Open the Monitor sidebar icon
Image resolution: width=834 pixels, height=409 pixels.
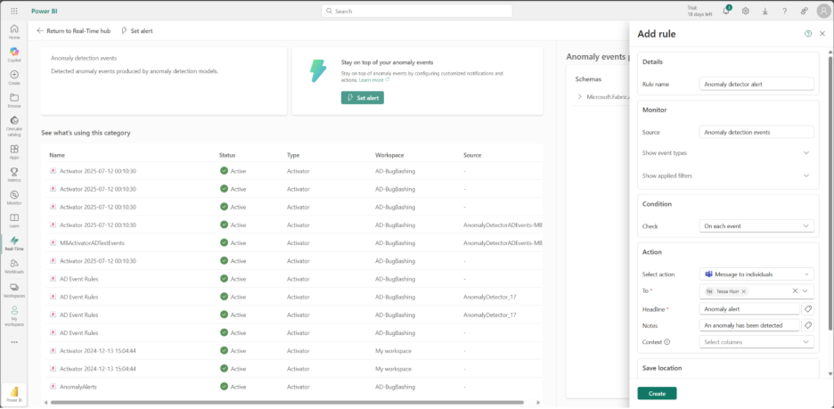pos(13,195)
